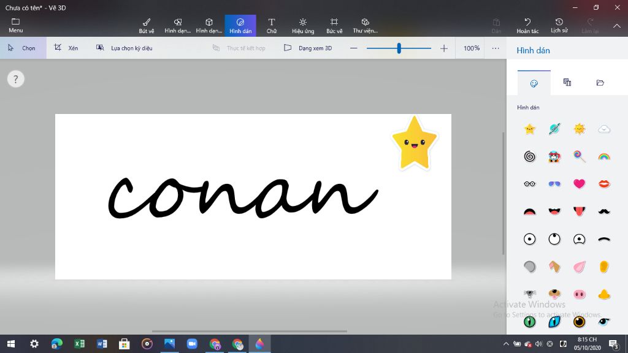Image resolution: width=628 pixels, height=353 pixels.
Task: Select the Bút vẽ brushes tool
Action: click(x=147, y=26)
